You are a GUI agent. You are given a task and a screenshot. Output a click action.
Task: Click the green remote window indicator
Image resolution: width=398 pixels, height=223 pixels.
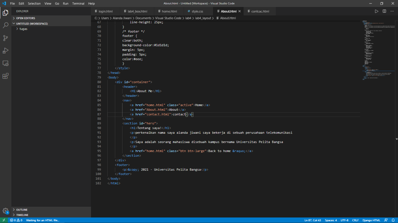click(x=4, y=220)
